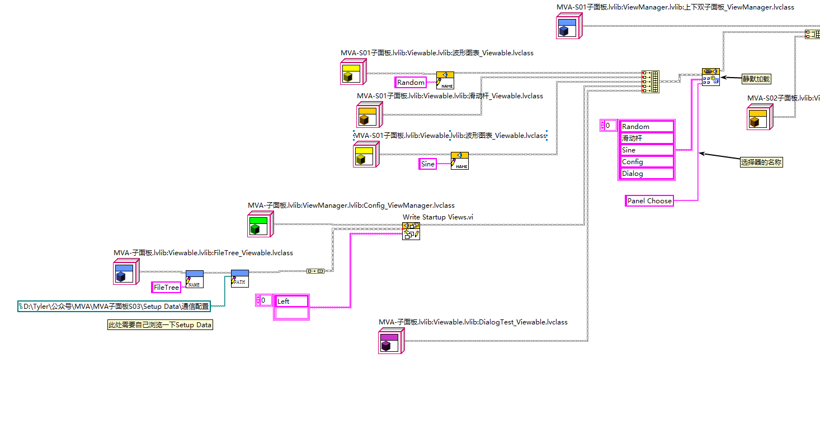Click the FileTree_Viewable blue class icon
Viewport: 820px width, 435px height.
click(x=126, y=271)
